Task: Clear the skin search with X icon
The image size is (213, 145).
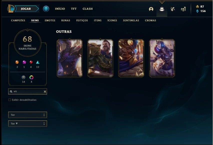Action: click(x=45, y=92)
